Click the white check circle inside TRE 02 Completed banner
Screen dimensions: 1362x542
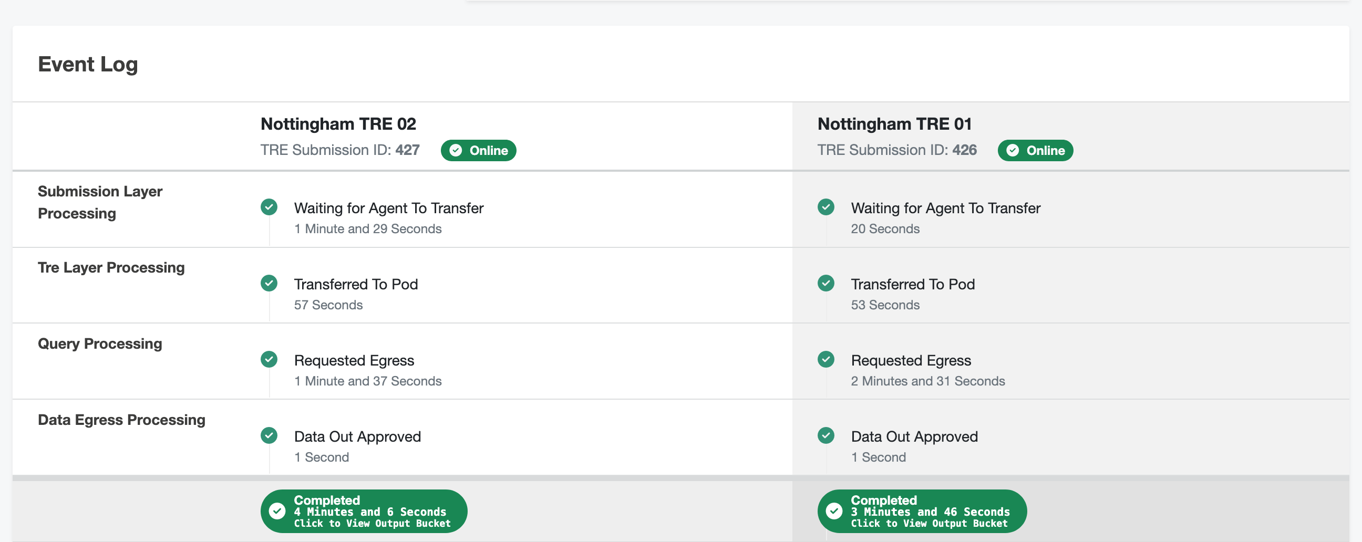pos(277,511)
